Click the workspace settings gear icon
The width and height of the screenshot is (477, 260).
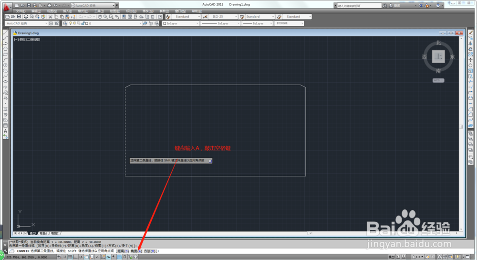(x=51, y=23)
